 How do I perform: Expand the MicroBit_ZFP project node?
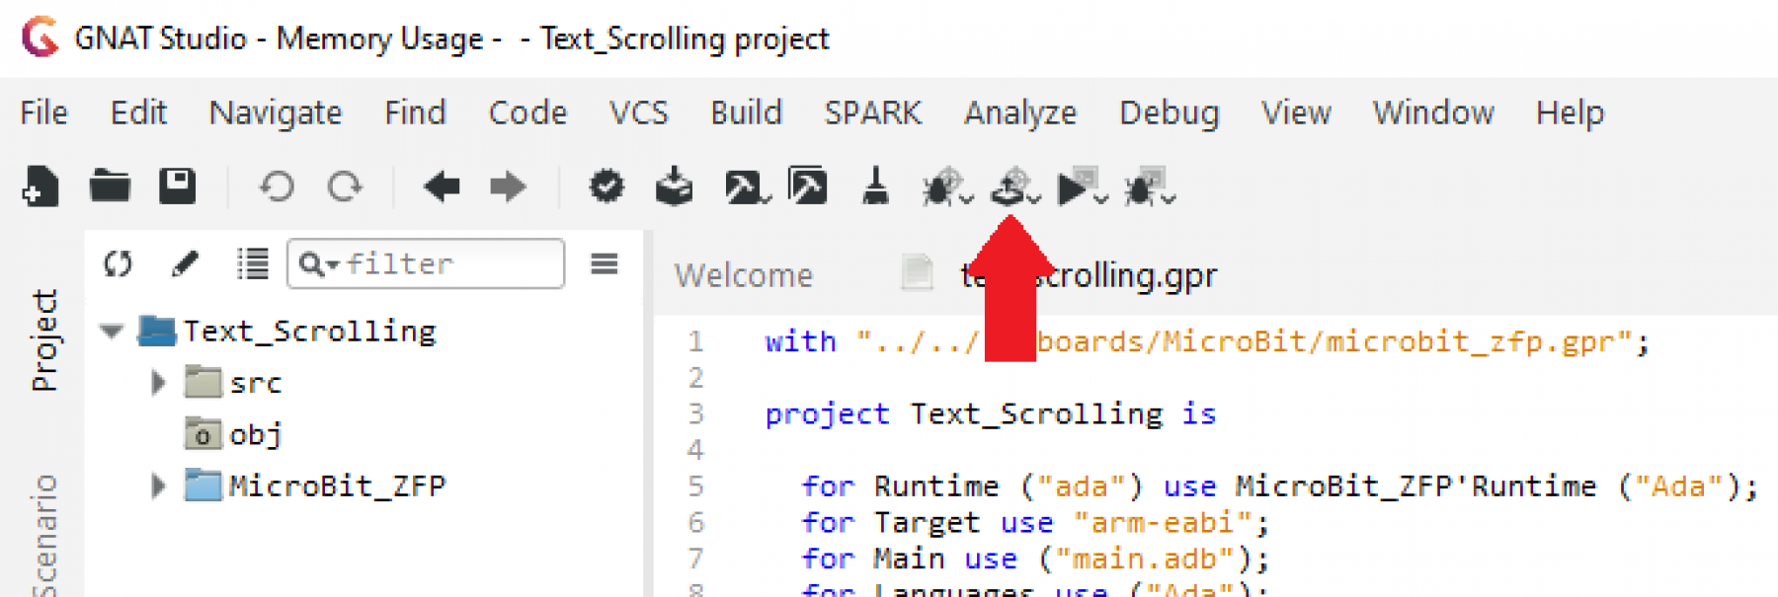click(x=158, y=485)
